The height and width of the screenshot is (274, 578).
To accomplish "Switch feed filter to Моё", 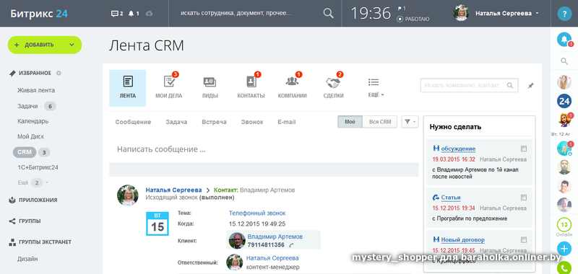I will click(350, 122).
